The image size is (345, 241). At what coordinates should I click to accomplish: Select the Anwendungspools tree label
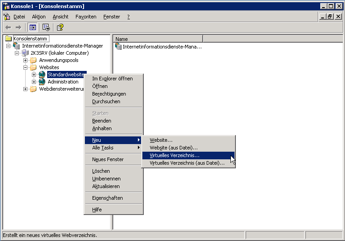click(x=59, y=60)
